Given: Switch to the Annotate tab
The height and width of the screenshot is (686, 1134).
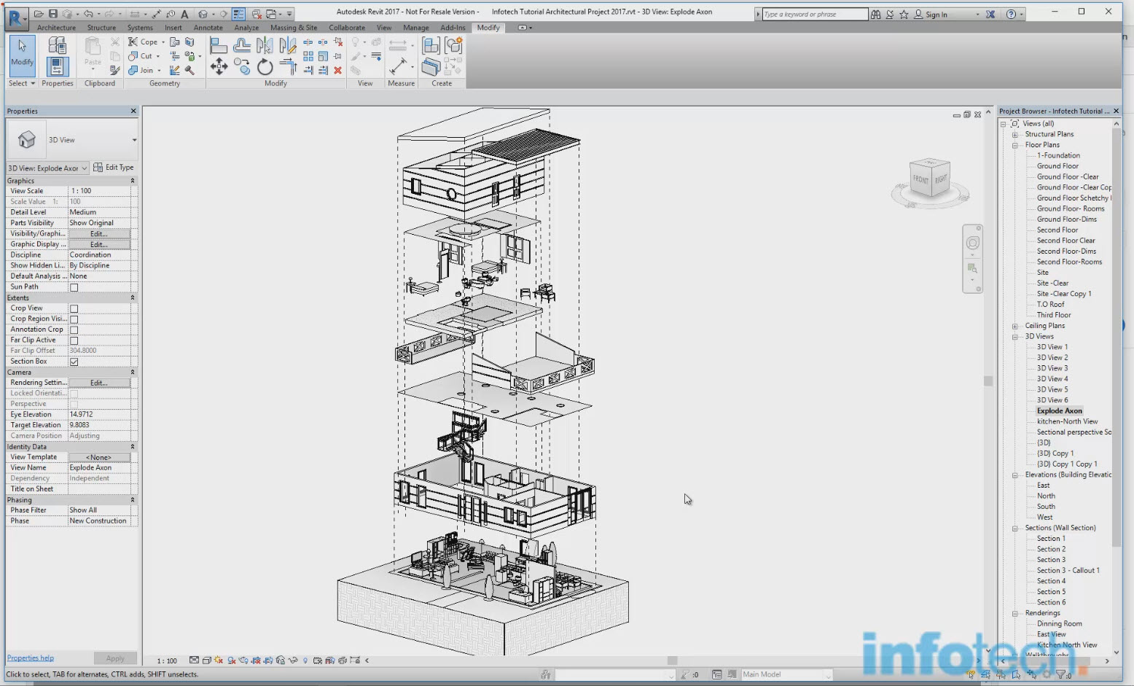Looking at the screenshot, I should tap(208, 28).
